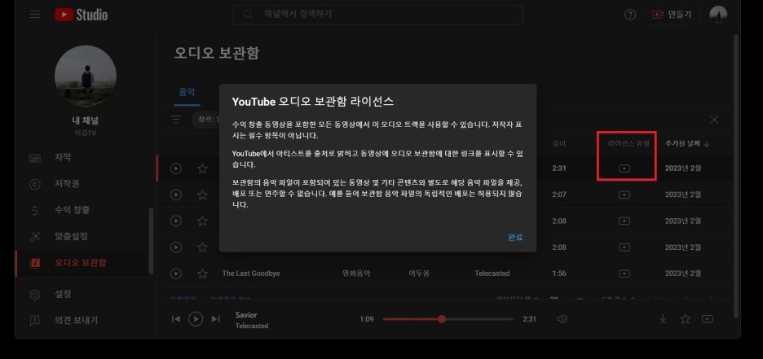This screenshot has width=763, height=359.
Task: Click the 어두움 mood of The Last Goodbye
Action: (x=419, y=274)
